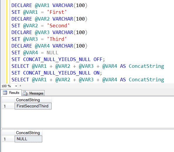
Task: Click the Results tab grid icon
Action: coord(5,93)
